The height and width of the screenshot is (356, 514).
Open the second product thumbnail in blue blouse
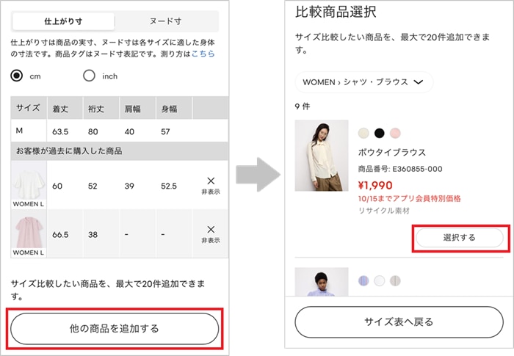pyautogui.click(x=322, y=282)
